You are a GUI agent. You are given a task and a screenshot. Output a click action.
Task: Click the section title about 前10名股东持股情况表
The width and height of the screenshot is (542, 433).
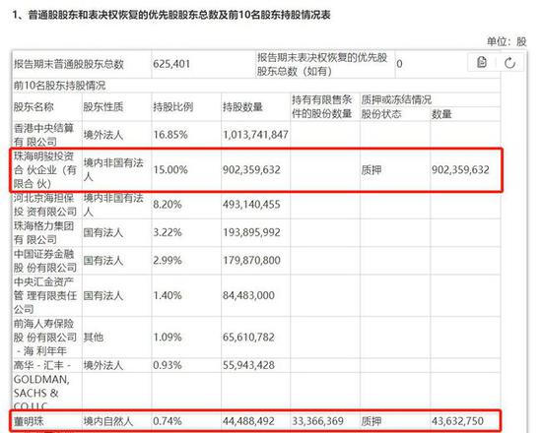tap(171, 15)
